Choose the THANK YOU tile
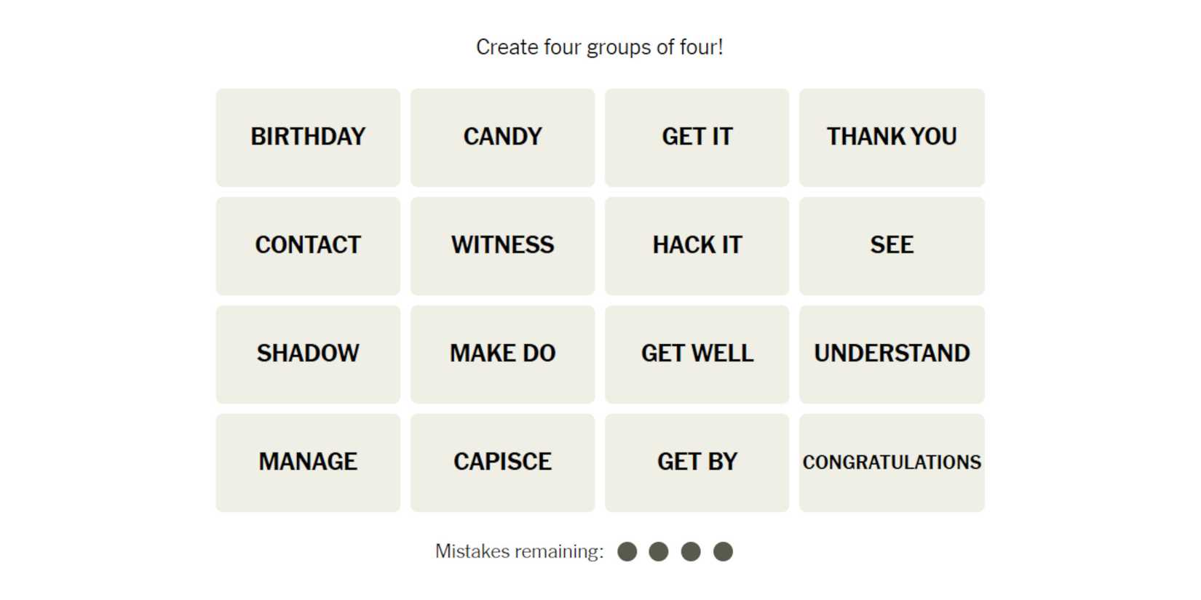Image resolution: width=1201 pixels, height=600 pixels. (892, 137)
